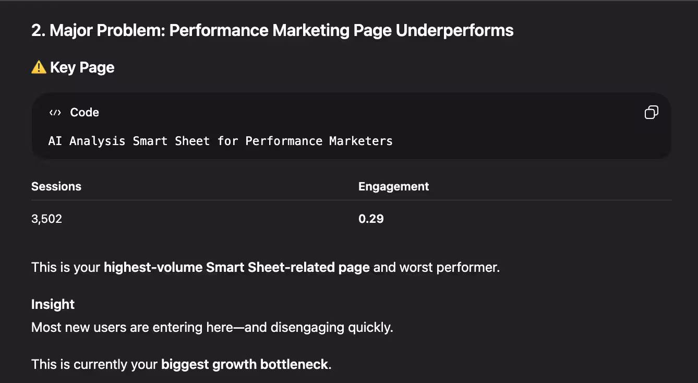Click the word "Underperforms" in the heading
The image size is (698, 383).
point(454,30)
